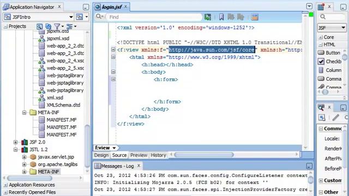Click the Application Navigator panel icon

(6, 7)
